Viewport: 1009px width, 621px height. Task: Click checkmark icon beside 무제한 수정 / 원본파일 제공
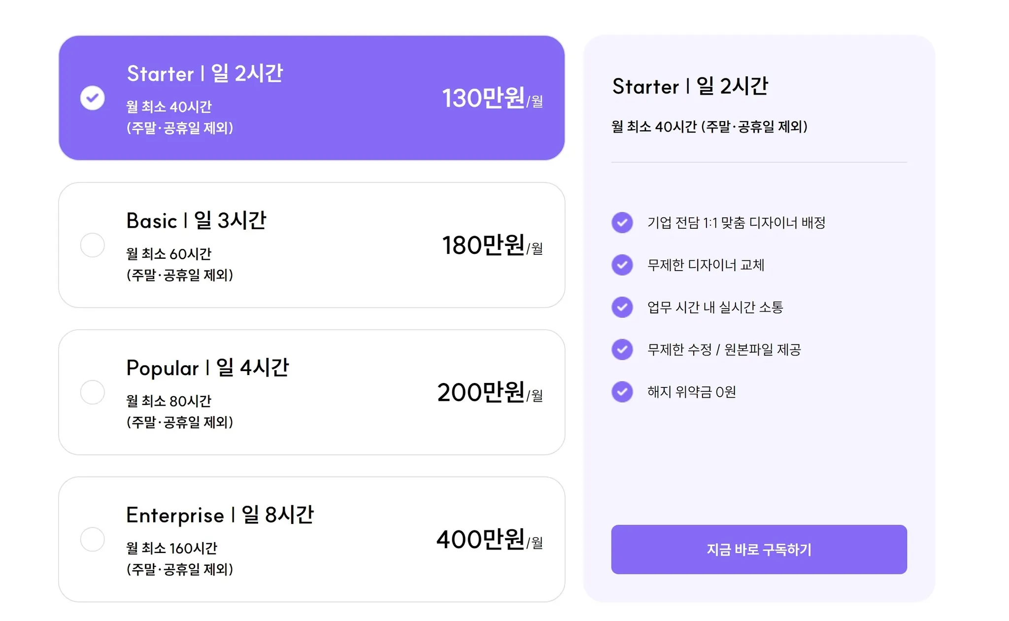622,350
